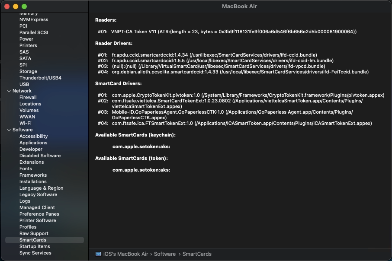Open Legacy Software in the sidebar
The width and height of the screenshot is (392, 261).
tap(38, 195)
